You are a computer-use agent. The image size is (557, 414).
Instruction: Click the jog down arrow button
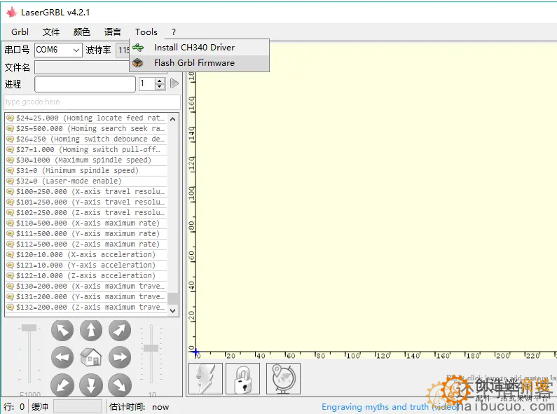[x=91, y=385]
